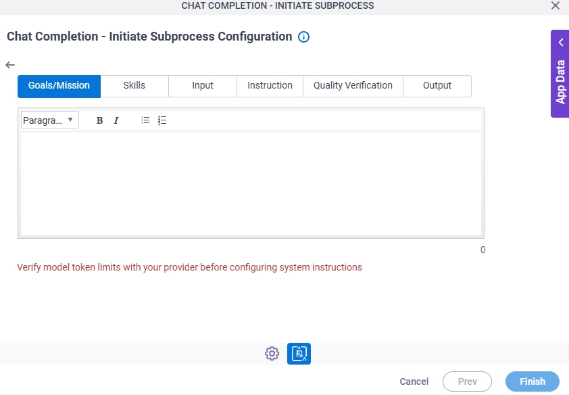Click the Prev button
Image resolution: width=569 pixels, height=395 pixels.
click(x=467, y=381)
